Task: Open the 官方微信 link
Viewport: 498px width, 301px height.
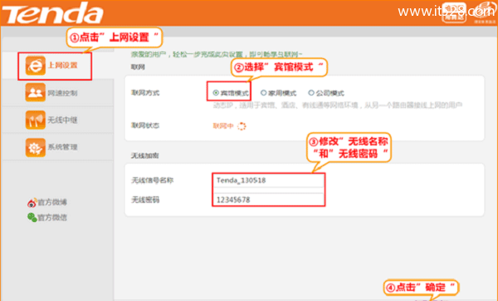Action: click(52, 218)
